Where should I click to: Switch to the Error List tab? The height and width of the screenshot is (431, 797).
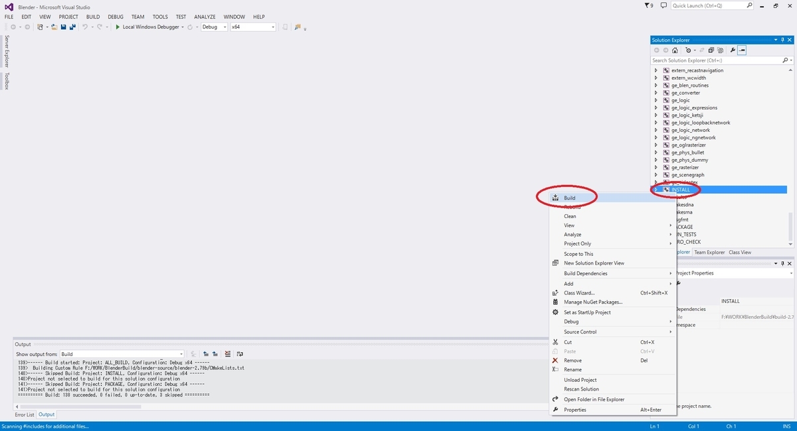25,414
